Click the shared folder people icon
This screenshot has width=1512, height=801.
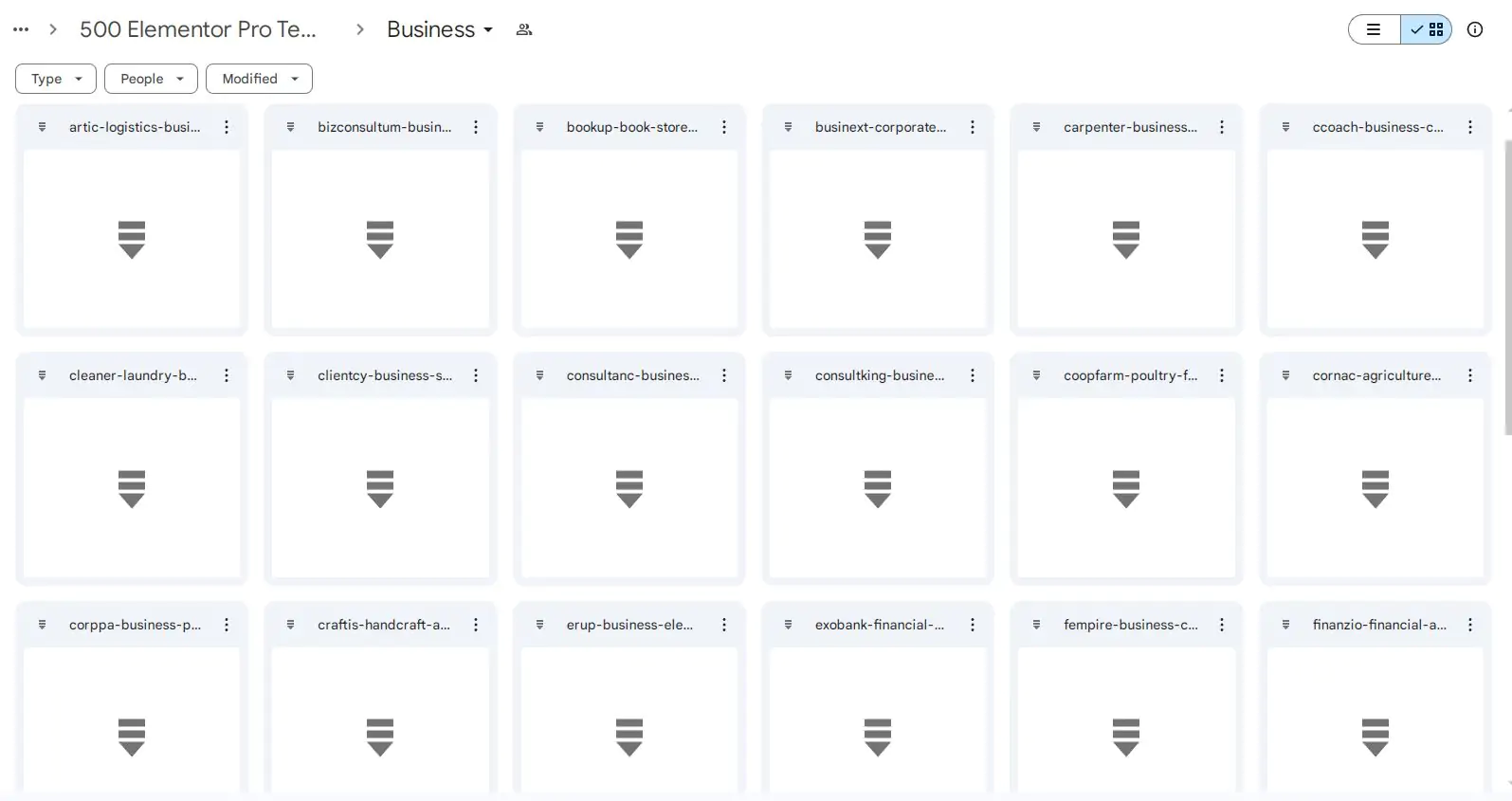[x=524, y=29]
